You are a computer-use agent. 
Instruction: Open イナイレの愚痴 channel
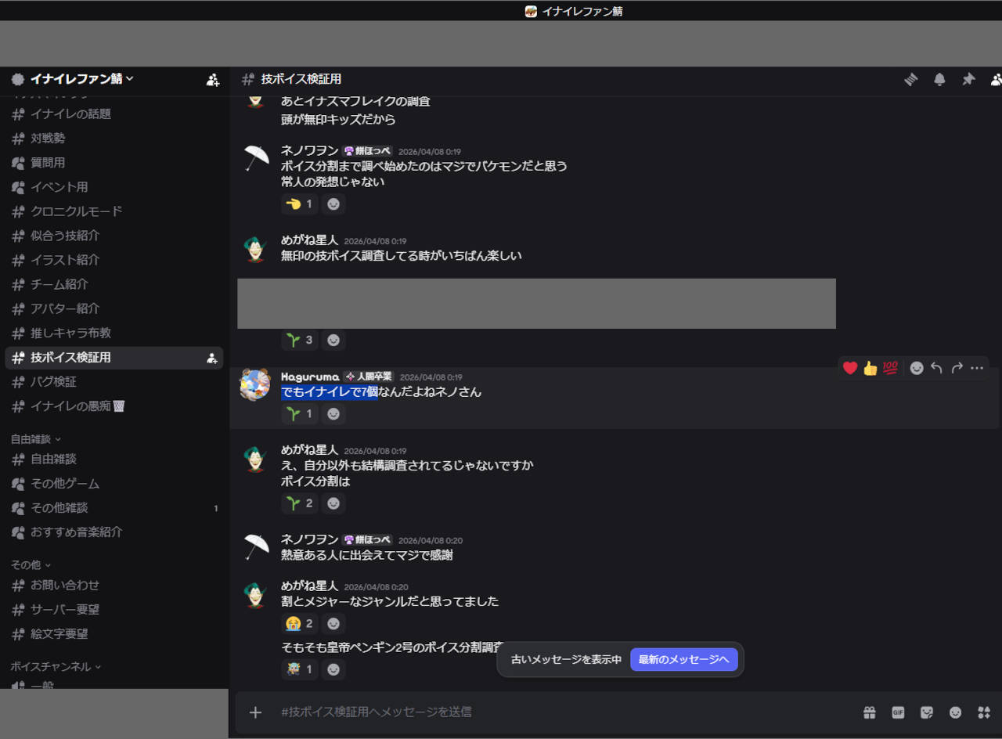click(114, 406)
